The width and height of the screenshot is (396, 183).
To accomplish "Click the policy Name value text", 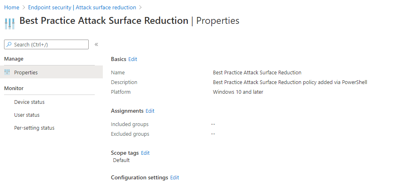I will click(x=257, y=73).
